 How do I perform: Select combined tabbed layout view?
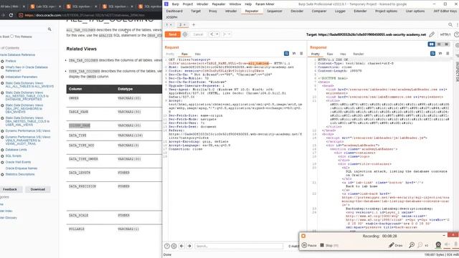coord(446,44)
